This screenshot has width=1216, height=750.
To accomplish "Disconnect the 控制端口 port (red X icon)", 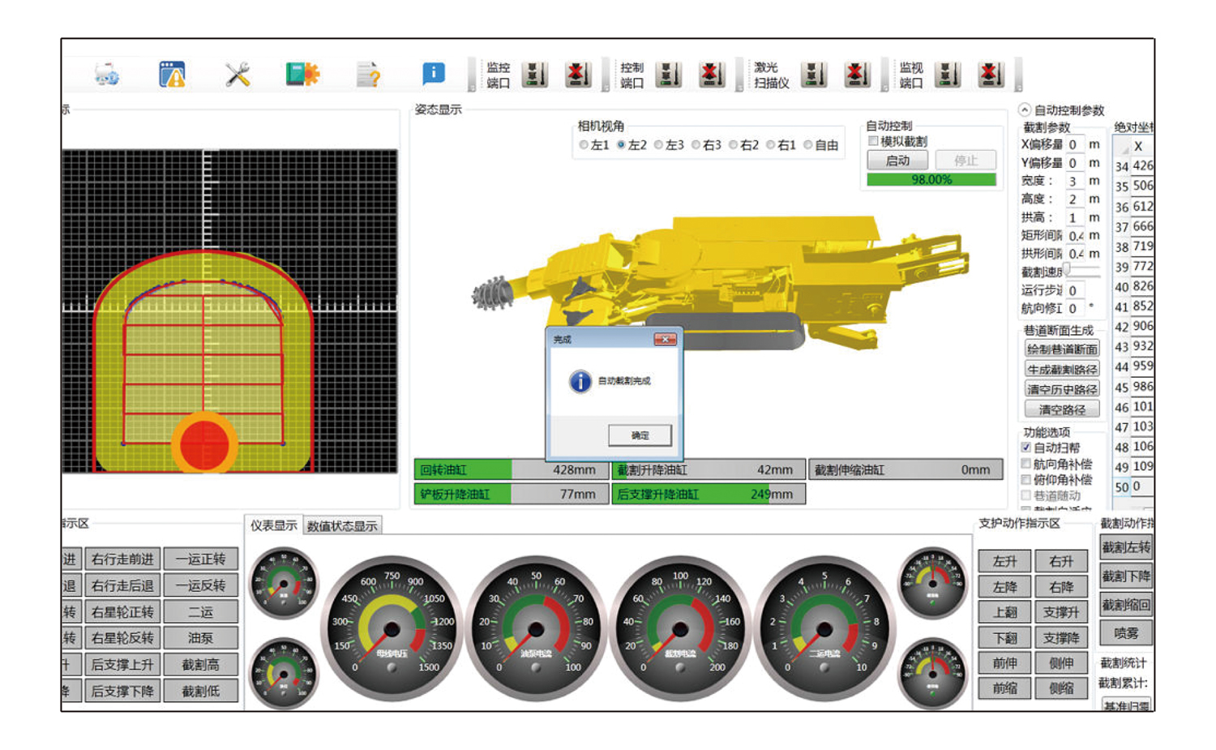I will [712, 75].
